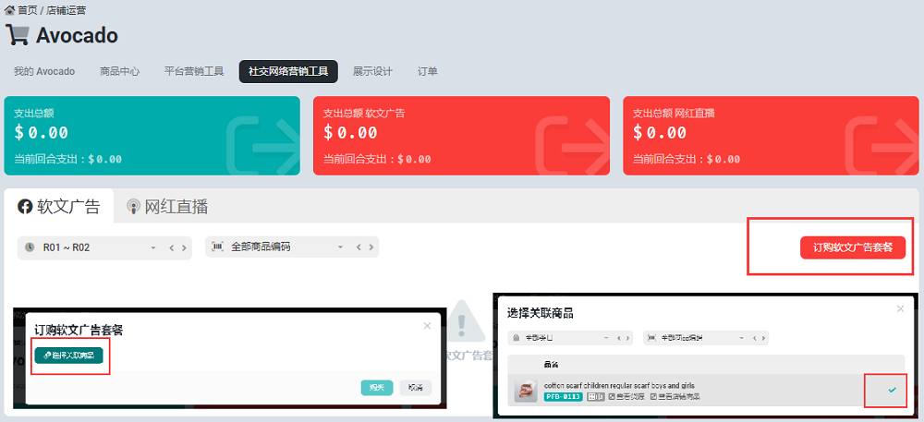Click the grey cancel button in 订购软文广告套餐 dialog

pos(416,387)
